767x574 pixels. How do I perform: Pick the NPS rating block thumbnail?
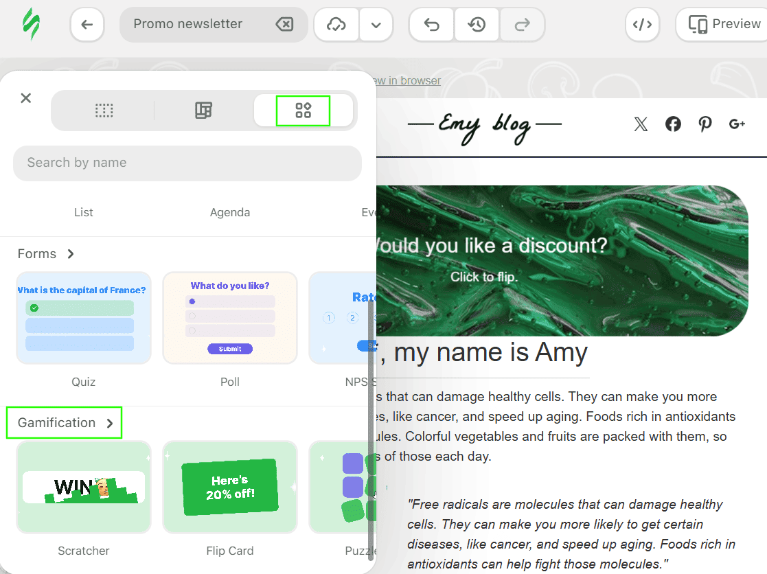point(343,318)
